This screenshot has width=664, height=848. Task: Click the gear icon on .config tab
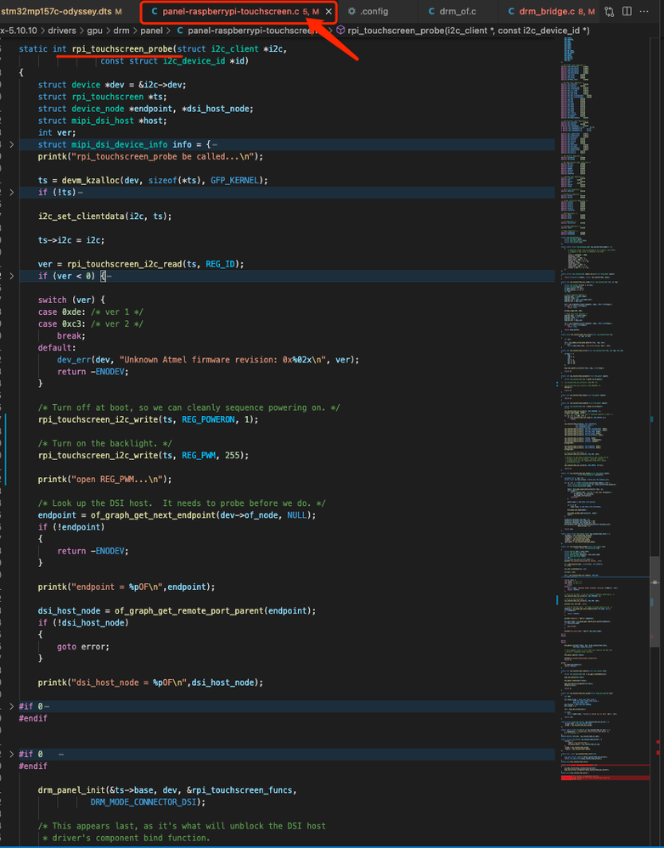click(352, 11)
